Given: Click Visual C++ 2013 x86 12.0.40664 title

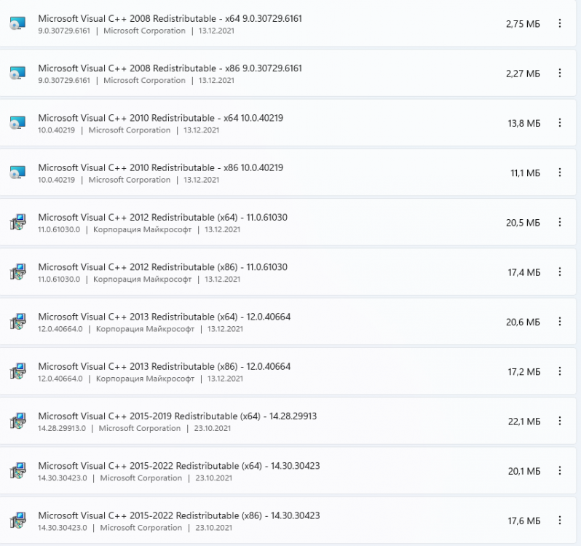Looking at the screenshot, I should (164, 366).
